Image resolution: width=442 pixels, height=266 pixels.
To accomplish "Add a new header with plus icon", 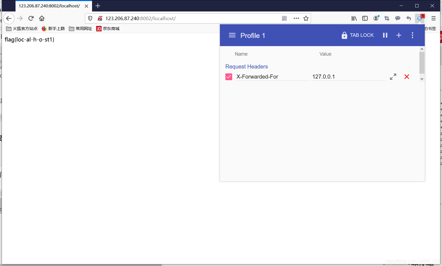I will pos(399,35).
